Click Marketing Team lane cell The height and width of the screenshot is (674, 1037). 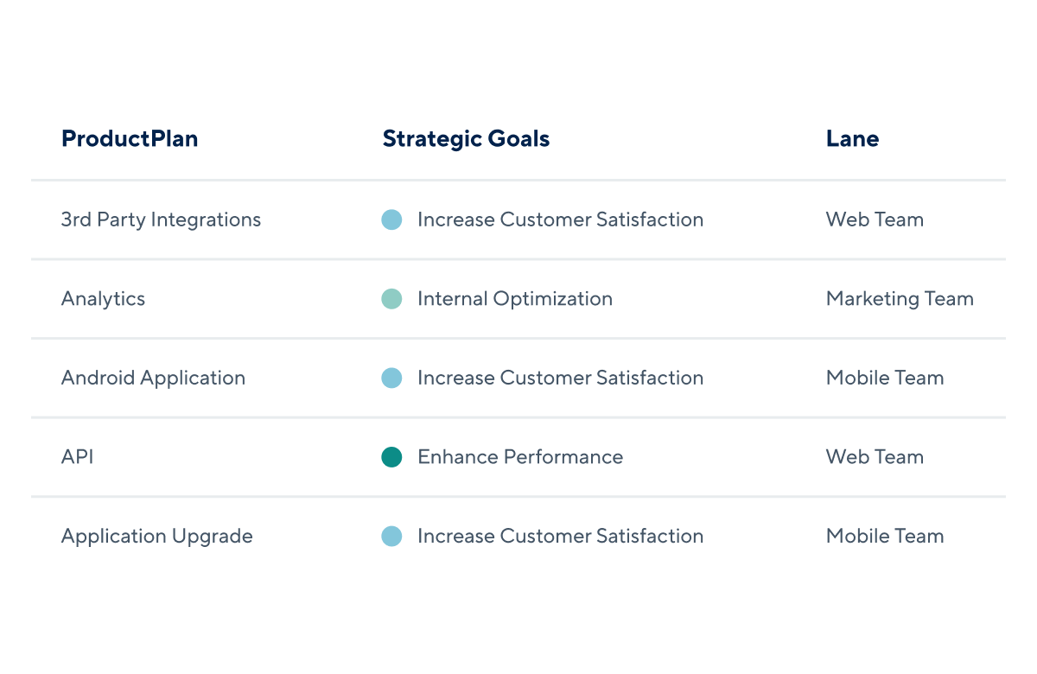click(x=900, y=299)
